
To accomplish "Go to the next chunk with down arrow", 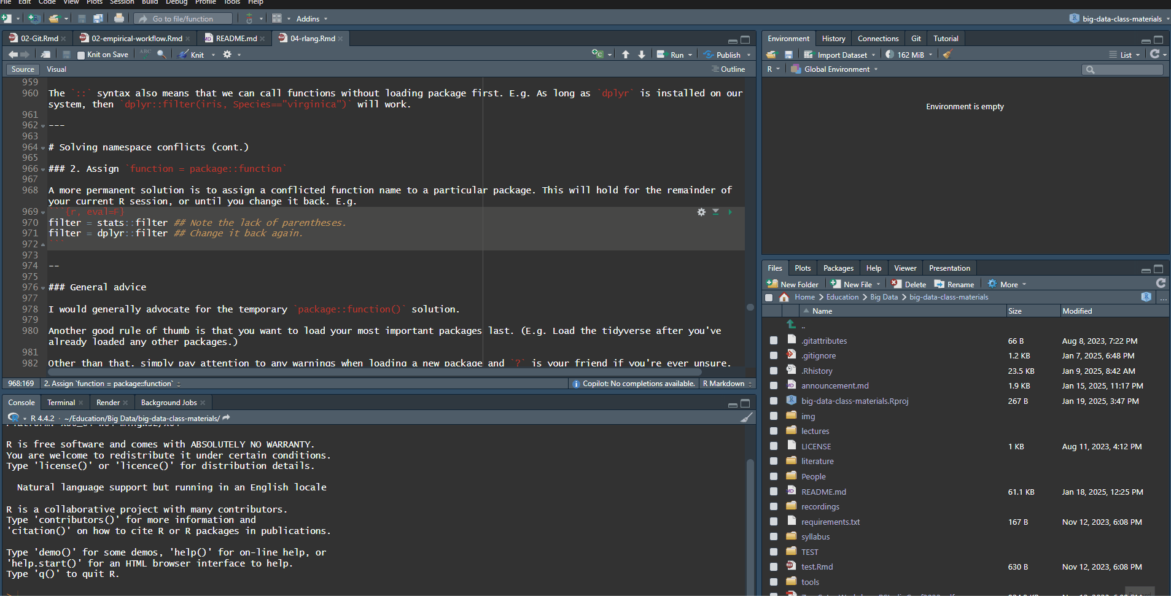I will point(642,55).
